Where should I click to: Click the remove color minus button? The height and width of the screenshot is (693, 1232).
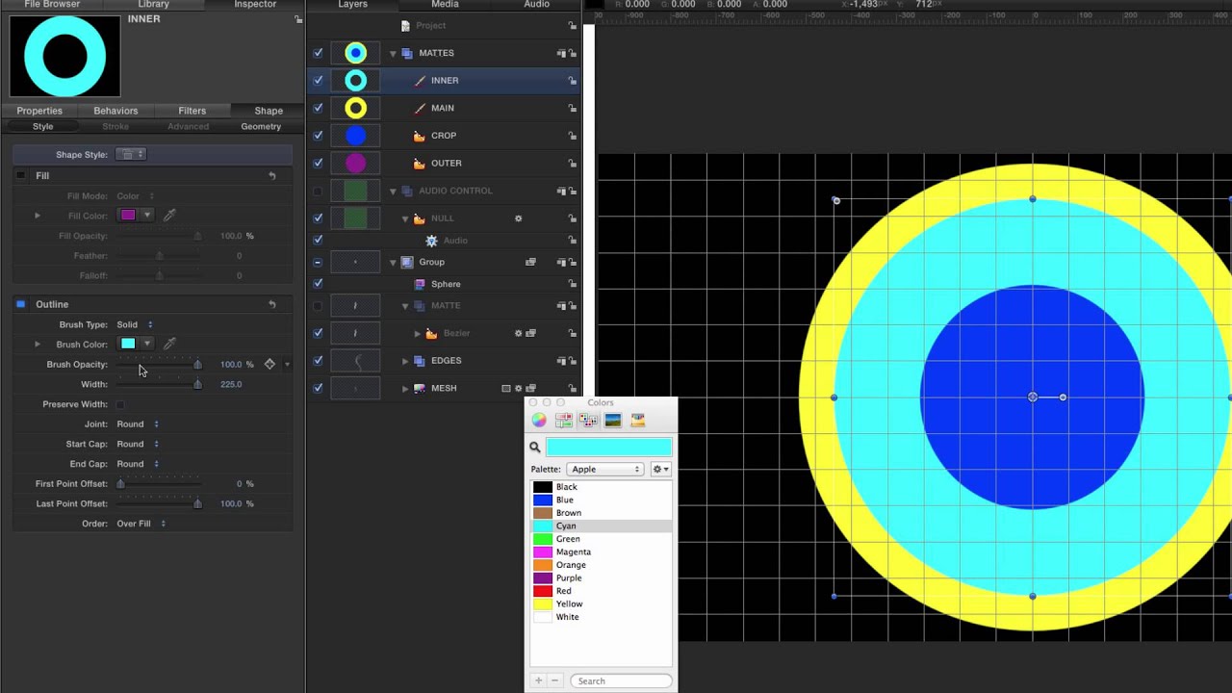point(554,680)
